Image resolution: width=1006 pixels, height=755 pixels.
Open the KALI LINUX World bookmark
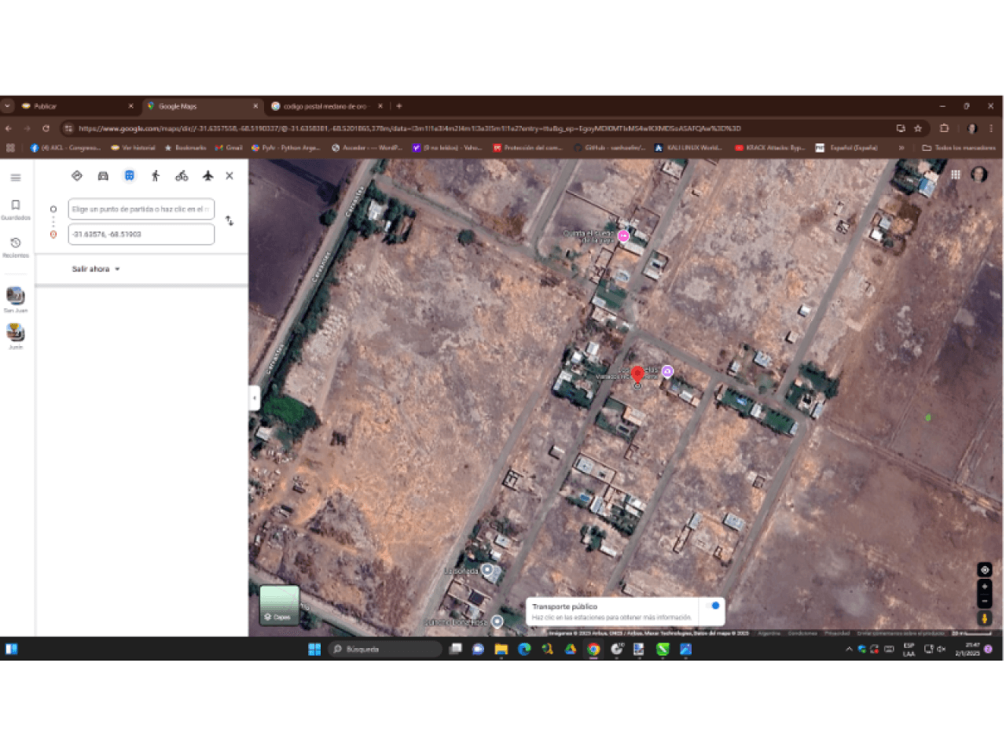688,148
